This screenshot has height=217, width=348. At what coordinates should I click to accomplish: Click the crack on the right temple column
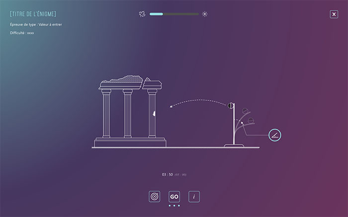pos(154,113)
